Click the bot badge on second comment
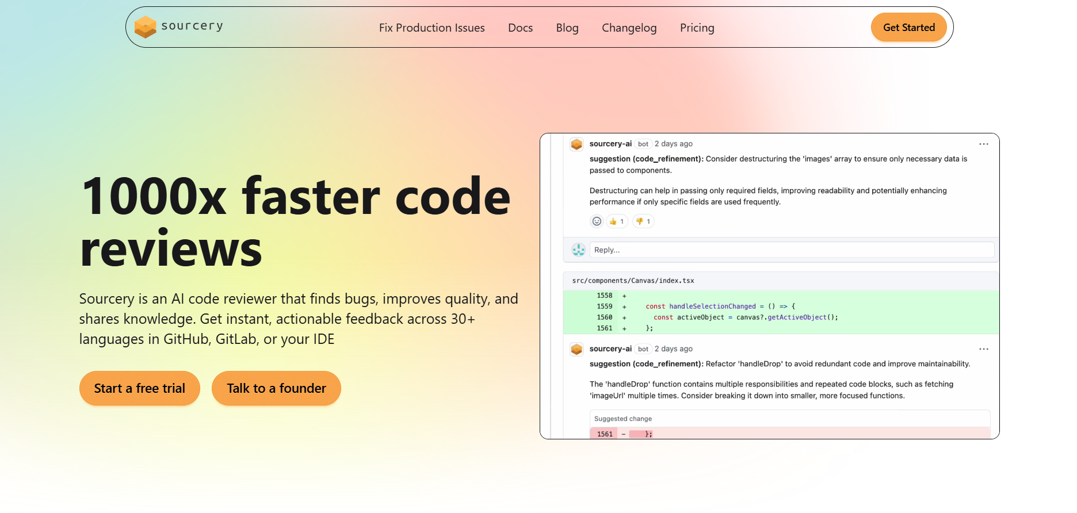The image size is (1077, 513). pos(643,349)
